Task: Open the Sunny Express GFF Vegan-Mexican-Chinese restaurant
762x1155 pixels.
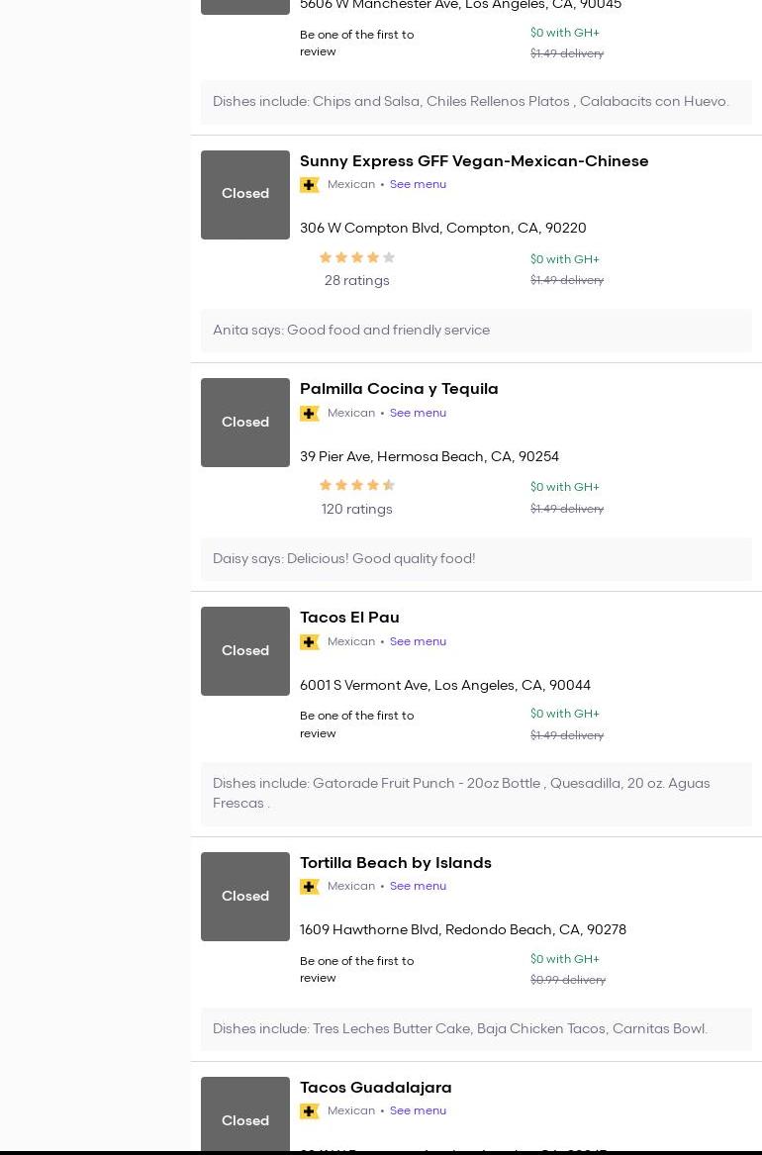Action: tap(474, 161)
